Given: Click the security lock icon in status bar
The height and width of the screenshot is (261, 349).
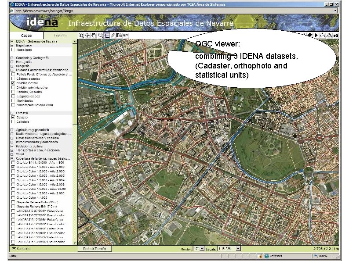Looking at the screenshot, I should click(x=260, y=256).
